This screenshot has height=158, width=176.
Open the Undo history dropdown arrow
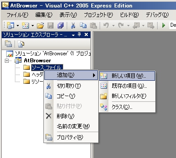113,25
